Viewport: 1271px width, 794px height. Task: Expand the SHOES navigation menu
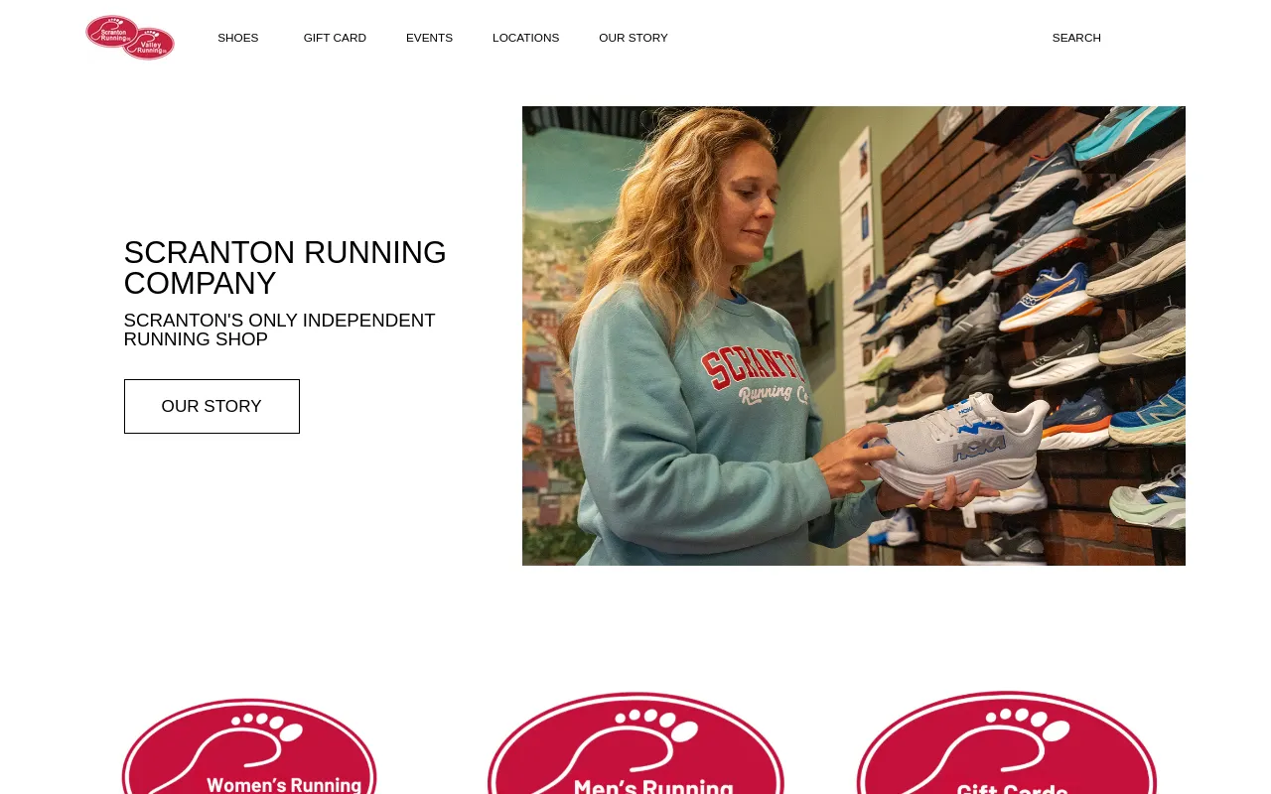tap(238, 38)
